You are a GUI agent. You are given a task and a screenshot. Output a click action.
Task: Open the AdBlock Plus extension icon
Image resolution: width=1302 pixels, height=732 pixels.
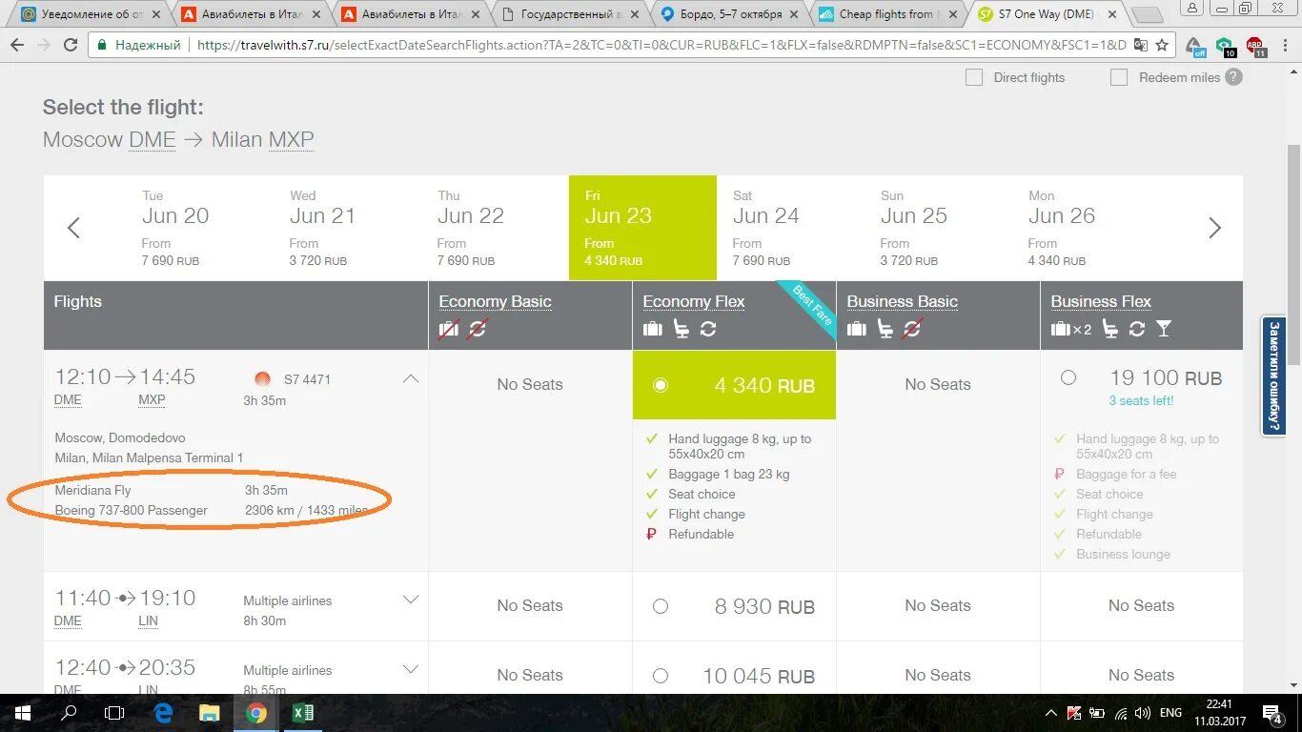click(1255, 46)
